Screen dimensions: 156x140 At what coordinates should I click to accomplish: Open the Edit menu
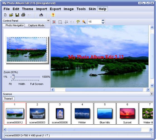(16, 9)
